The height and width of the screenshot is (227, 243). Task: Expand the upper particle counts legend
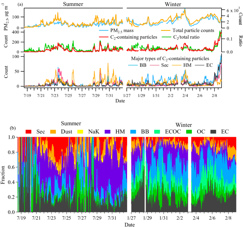point(156,33)
